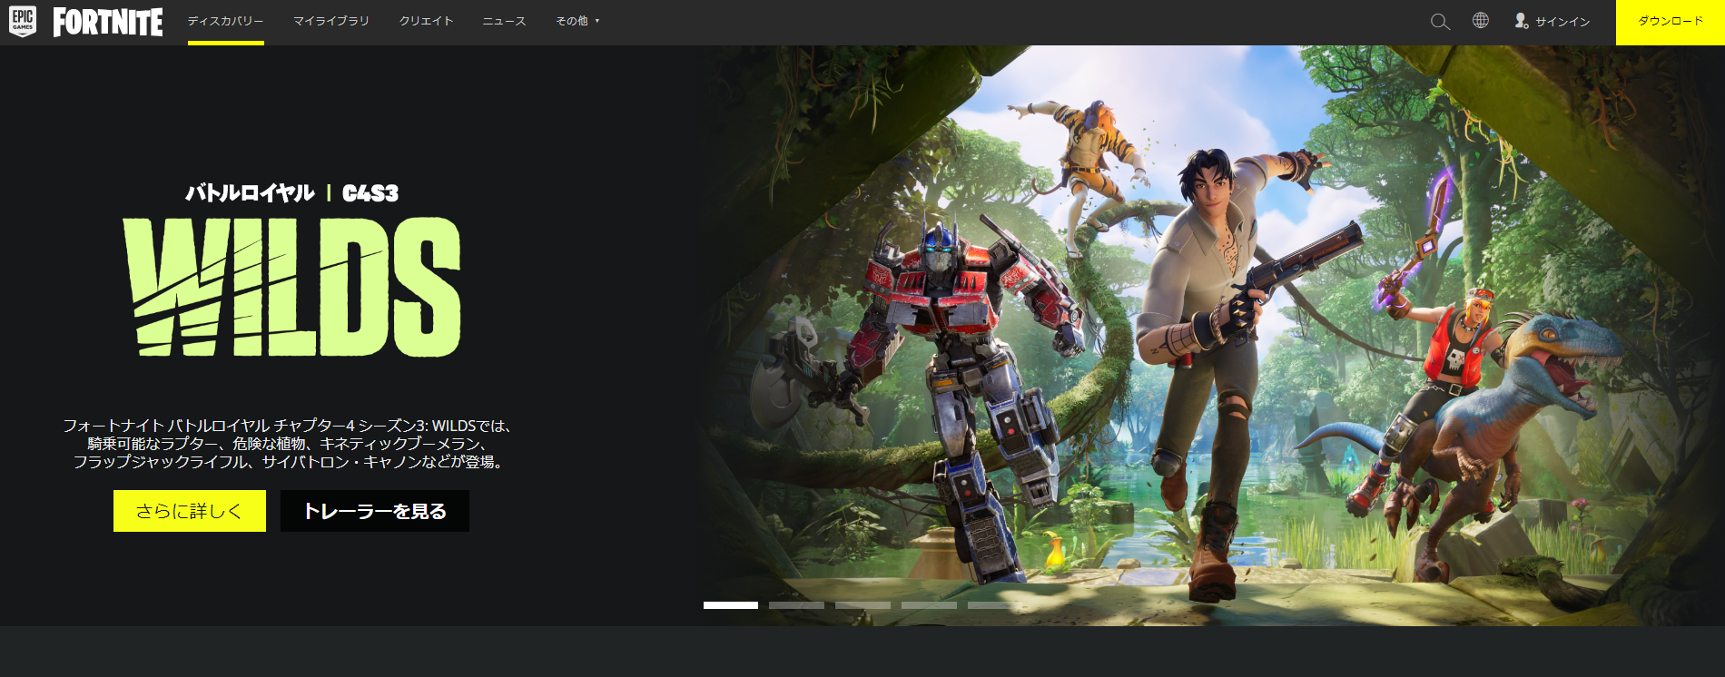
Task: Open マイライブラリ in the navigation bar
Action: tap(331, 22)
